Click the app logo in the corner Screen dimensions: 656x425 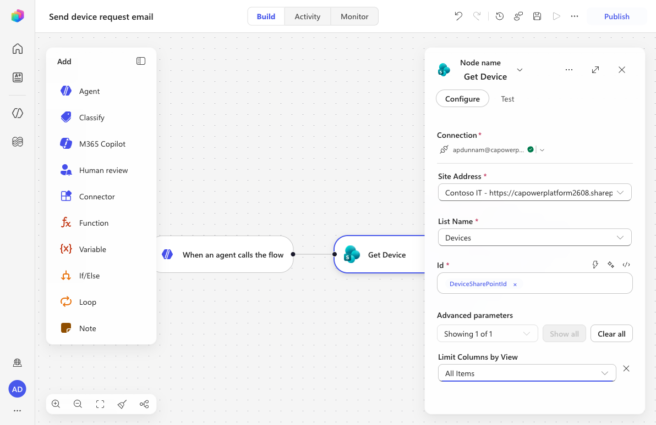click(x=17, y=16)
